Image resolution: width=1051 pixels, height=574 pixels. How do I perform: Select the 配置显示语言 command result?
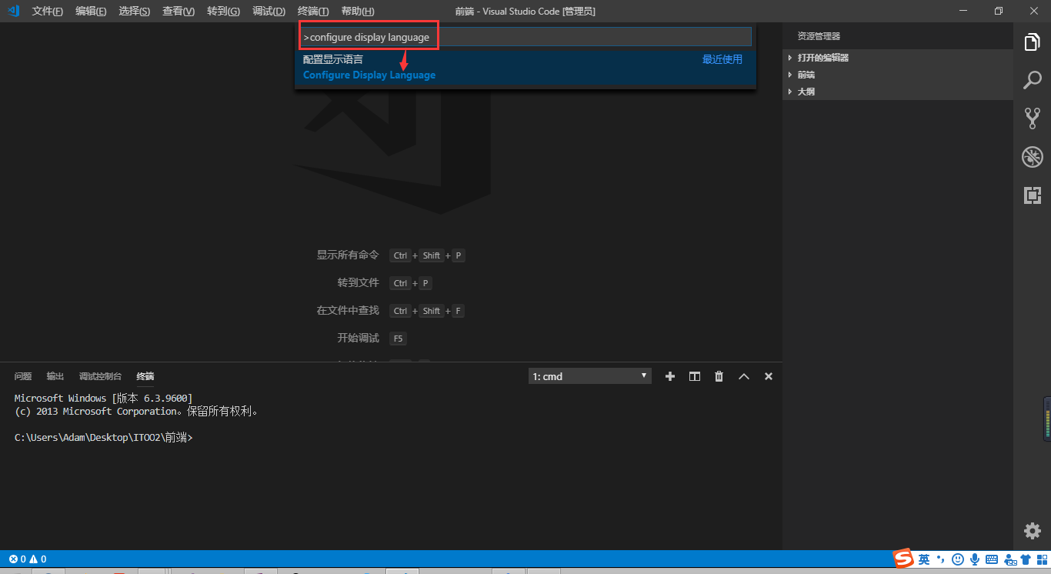click(525, 67)
